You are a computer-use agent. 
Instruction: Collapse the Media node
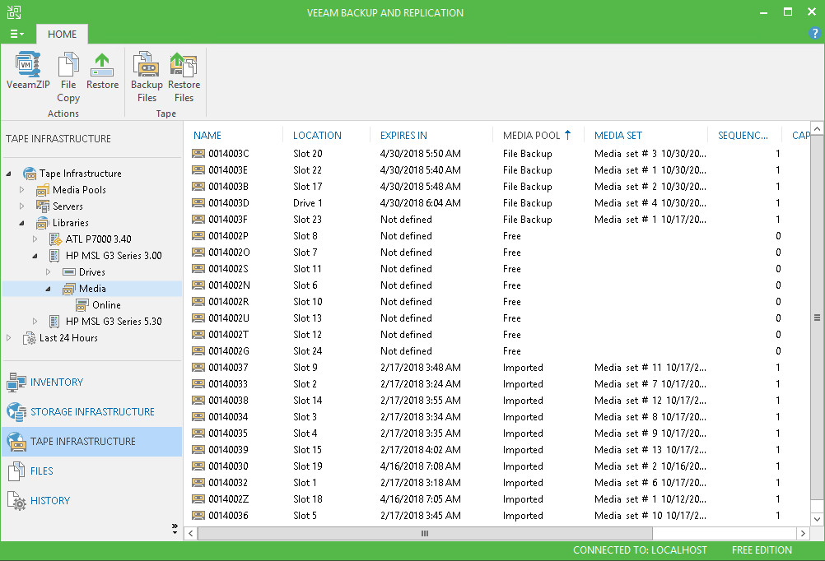coord(48,289)
